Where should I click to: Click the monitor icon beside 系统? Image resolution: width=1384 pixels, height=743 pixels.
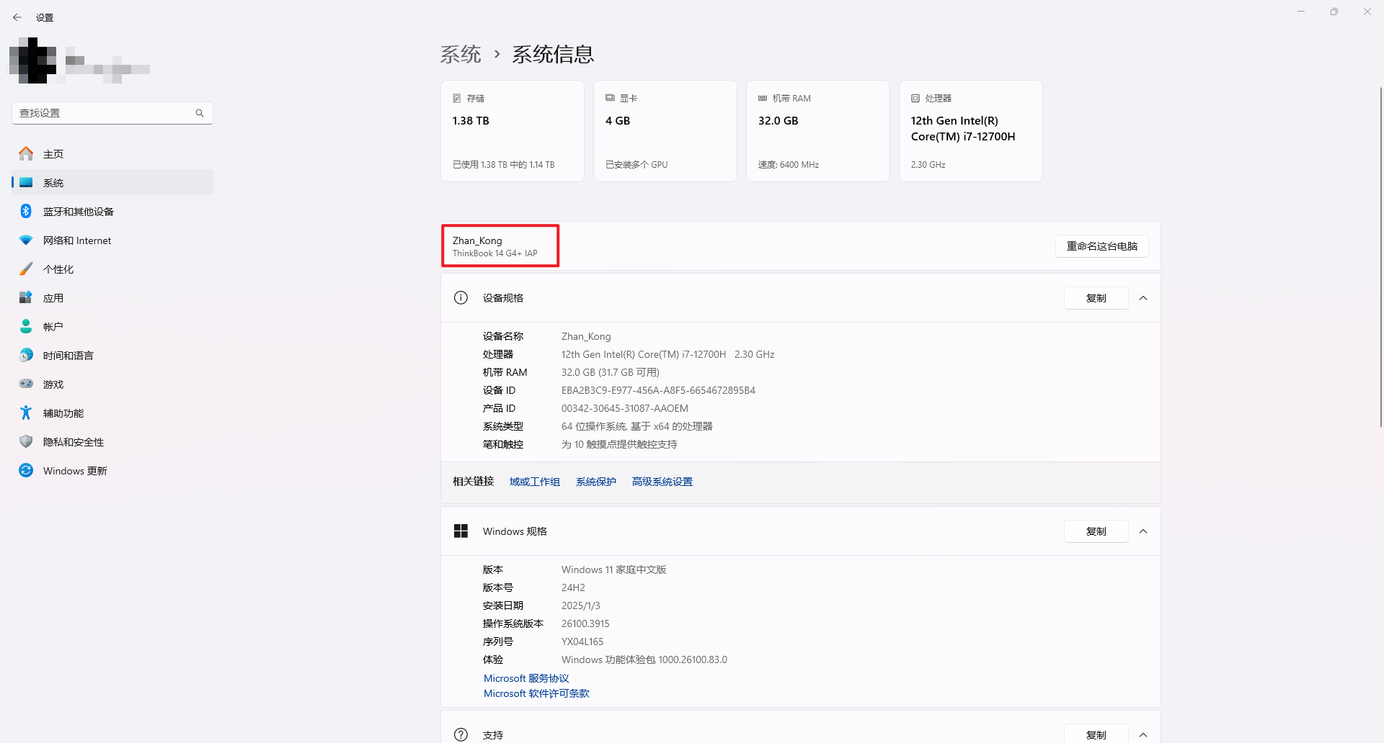26,182
